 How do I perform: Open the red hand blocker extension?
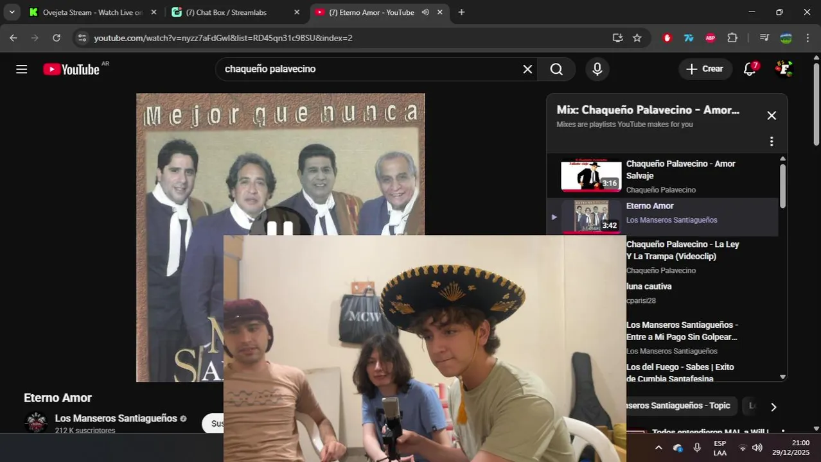(667, 38)
